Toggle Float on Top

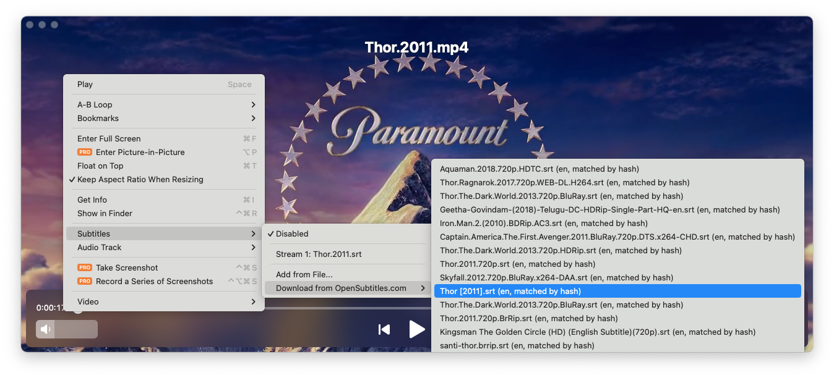(164, 166)
